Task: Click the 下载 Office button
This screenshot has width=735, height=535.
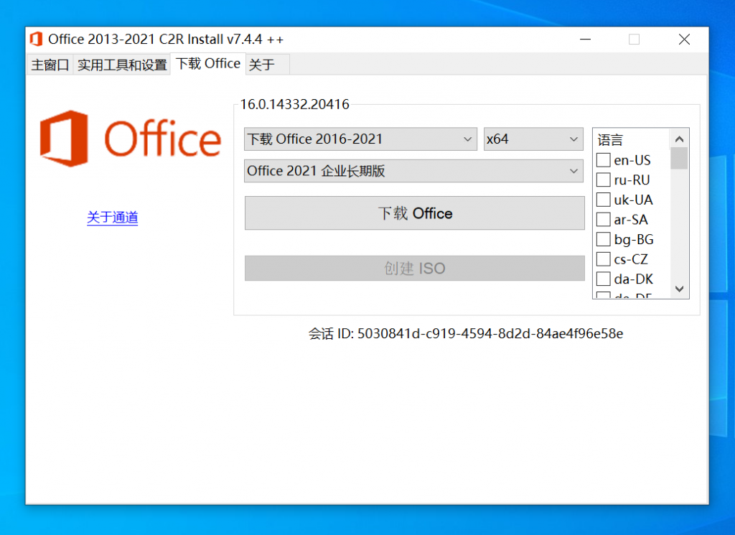Action: point(414,213)
